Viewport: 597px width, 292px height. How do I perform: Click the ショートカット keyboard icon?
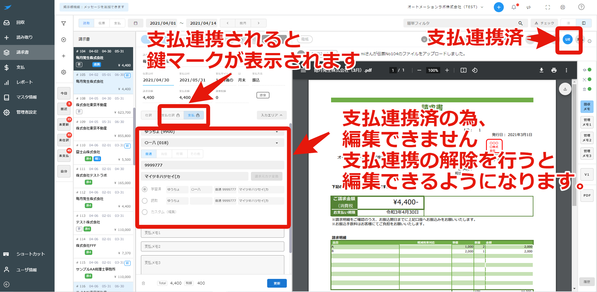(x=6, y=254)
